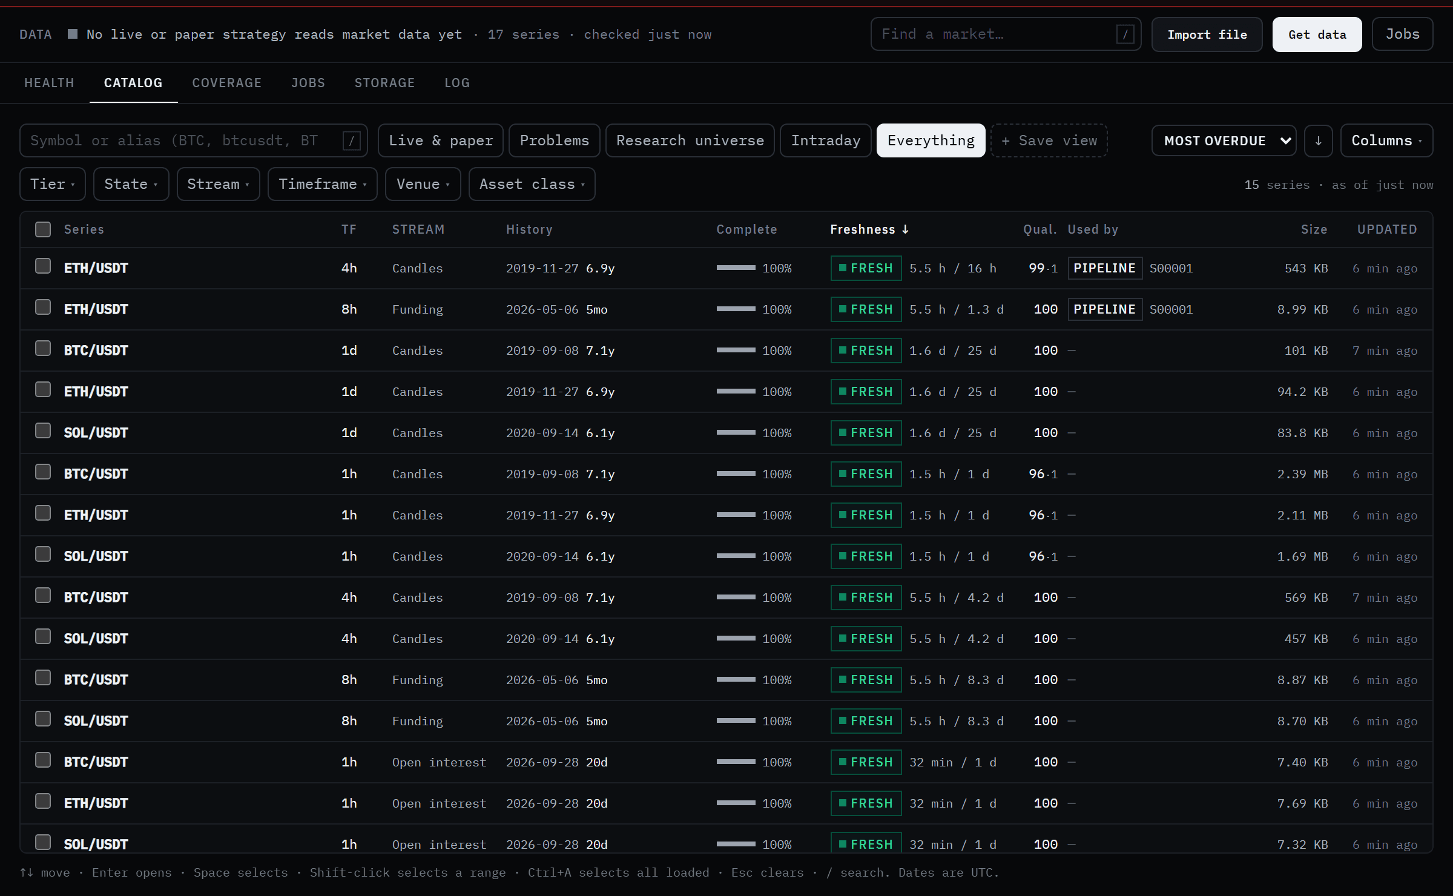1453x896 pixels.
Task: Click the Freshness sort arrow in header
Action: tap(905, 229)
